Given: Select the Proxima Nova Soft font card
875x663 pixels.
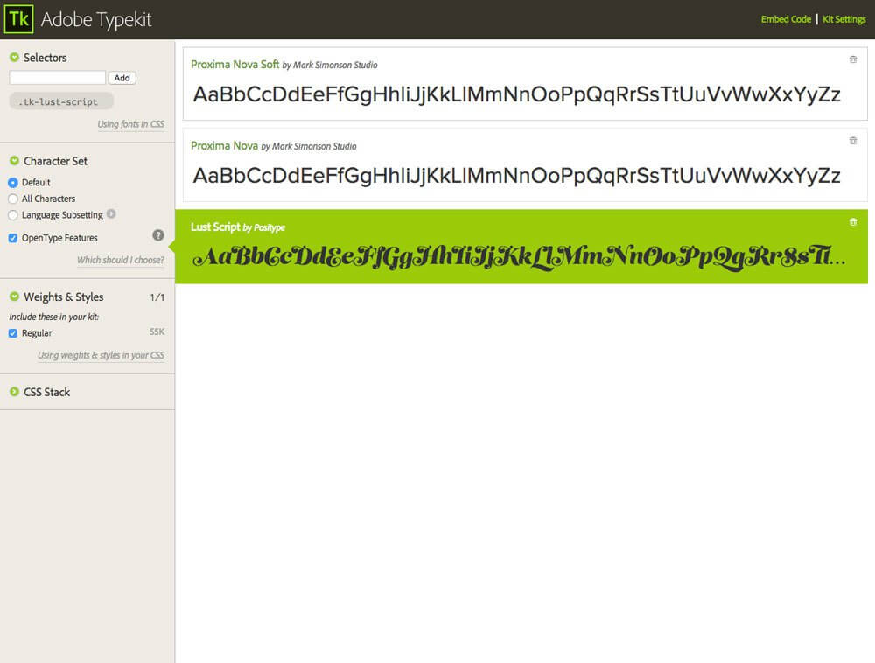Looking at the screenshot, I should [525, 84].
